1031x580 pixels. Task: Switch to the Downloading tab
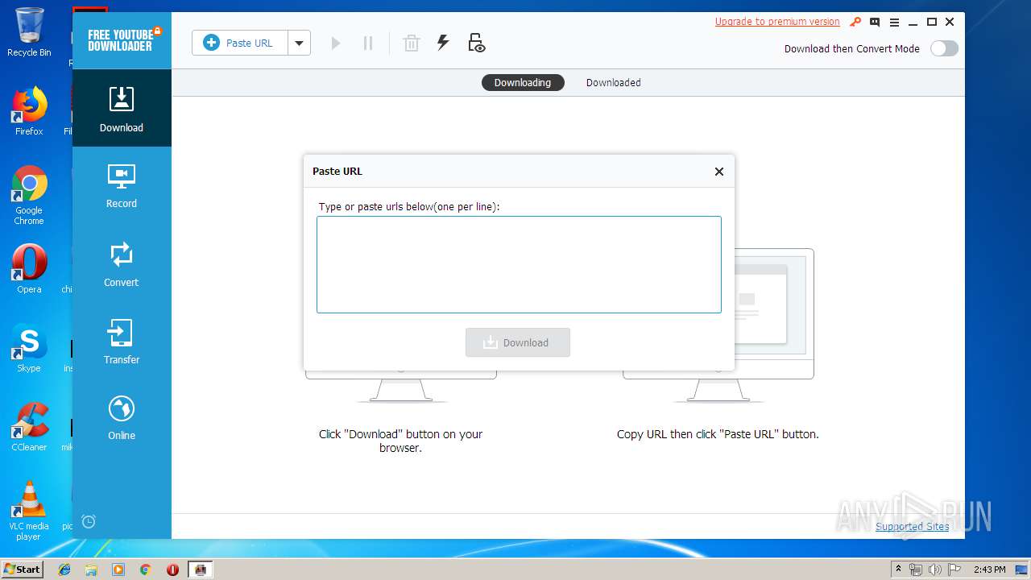click(523, 82)
